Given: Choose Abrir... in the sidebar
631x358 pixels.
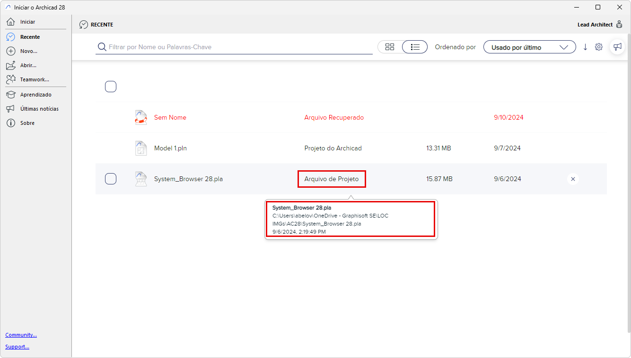Looking at the screenshot, I should [x=28, y=65].
